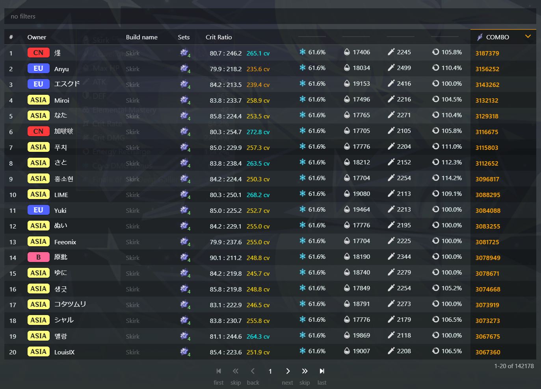Click ATK value 2416

(404, 83)
